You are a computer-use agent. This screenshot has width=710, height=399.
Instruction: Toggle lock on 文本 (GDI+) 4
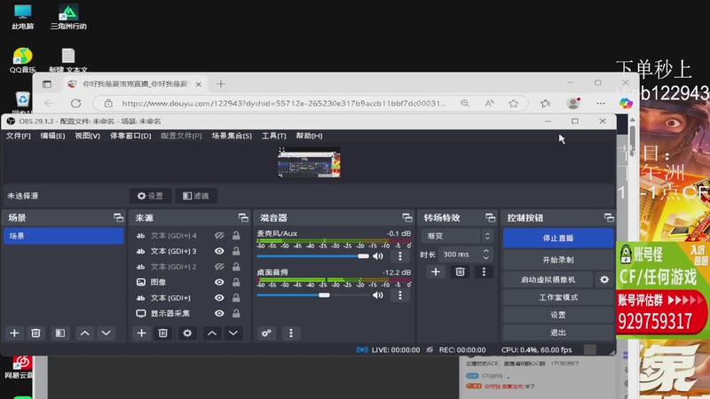236,236
